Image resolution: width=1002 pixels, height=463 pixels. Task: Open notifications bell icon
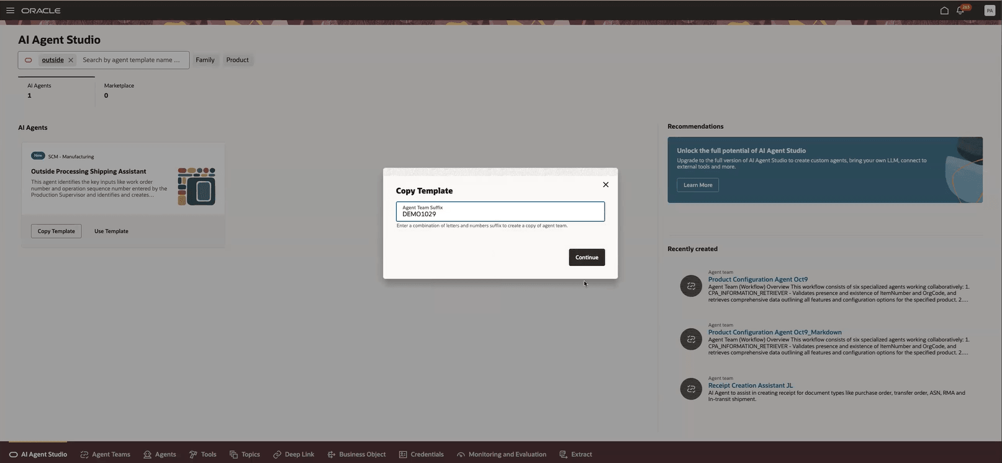point(960,11)
